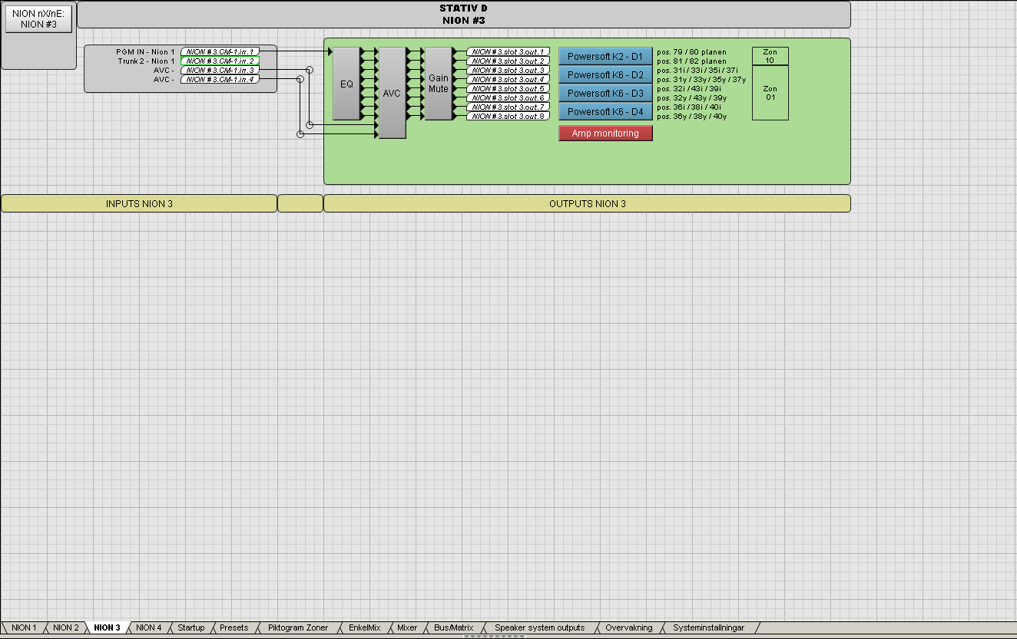Go to the Speaker system outputs tab
Screen dimensions: 1017x639
coord(539,627)
